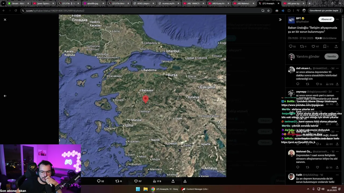Switch to the Şener Üşümez tab
Screen dimensions: 344x193
[43, 3]
